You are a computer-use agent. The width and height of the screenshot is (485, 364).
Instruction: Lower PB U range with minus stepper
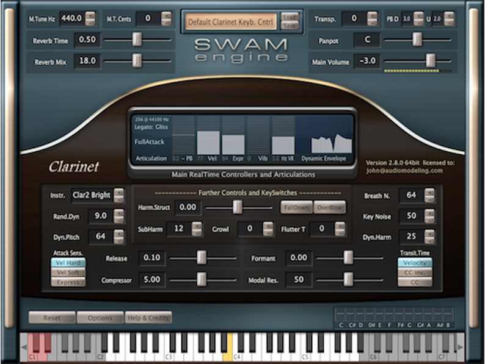click(449, 23)
